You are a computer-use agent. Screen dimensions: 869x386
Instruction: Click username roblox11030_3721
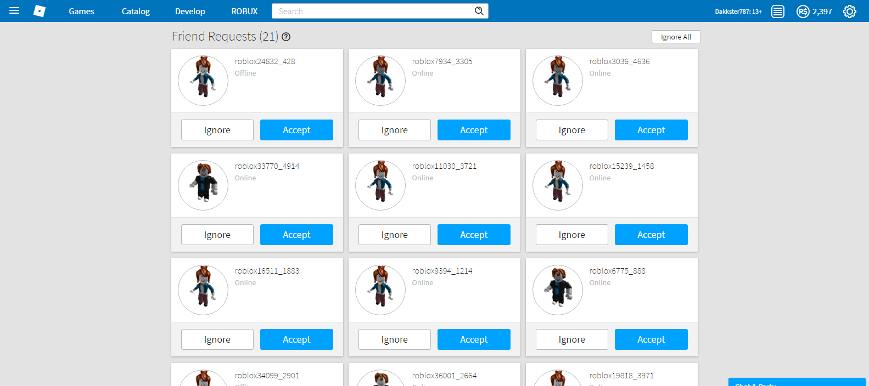point(445,166)
